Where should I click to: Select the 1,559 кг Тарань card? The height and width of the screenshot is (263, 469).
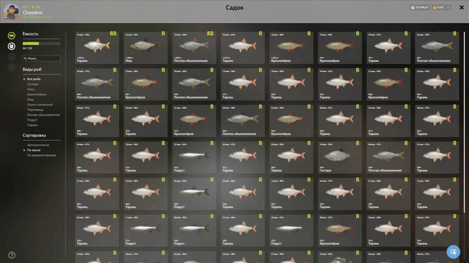97,48
